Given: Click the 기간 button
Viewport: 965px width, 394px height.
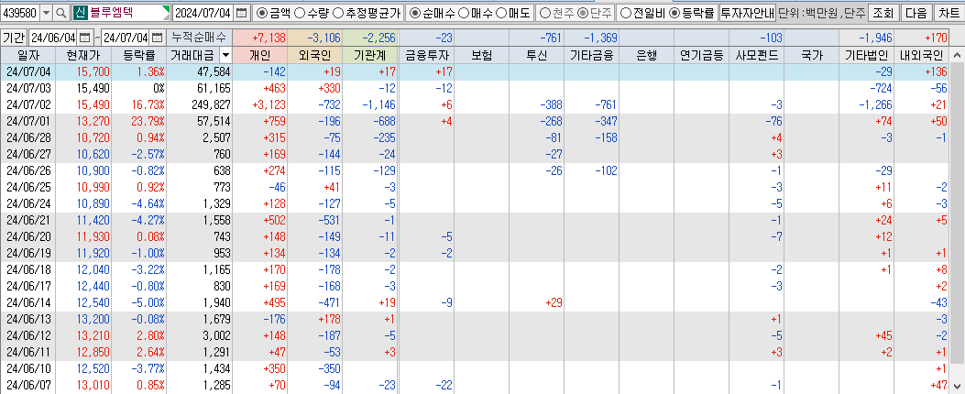Looking at the screenshot, I should pos(14,37).
